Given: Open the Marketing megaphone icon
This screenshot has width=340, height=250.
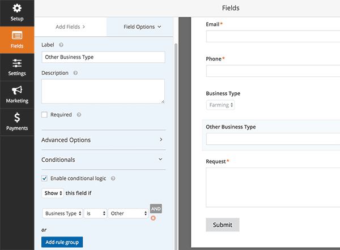Looking at the screenshot, I should [17, 90].
